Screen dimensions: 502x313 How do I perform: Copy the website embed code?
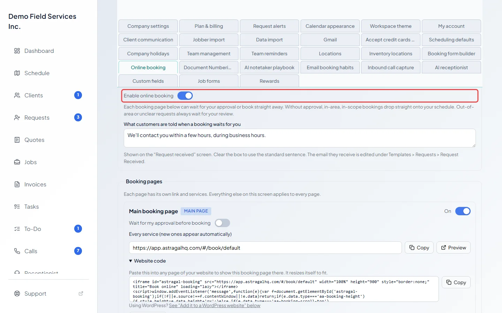pos(456,282)
